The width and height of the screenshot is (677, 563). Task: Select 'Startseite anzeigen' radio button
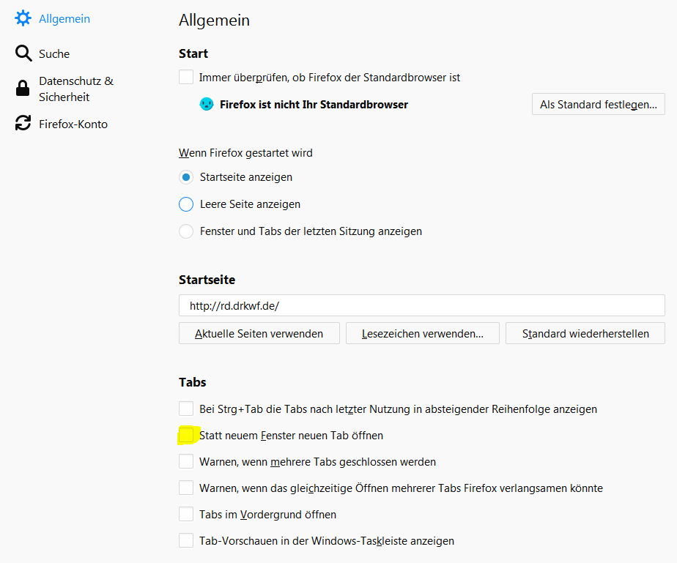pyautogui.click(x=186, y=177)
